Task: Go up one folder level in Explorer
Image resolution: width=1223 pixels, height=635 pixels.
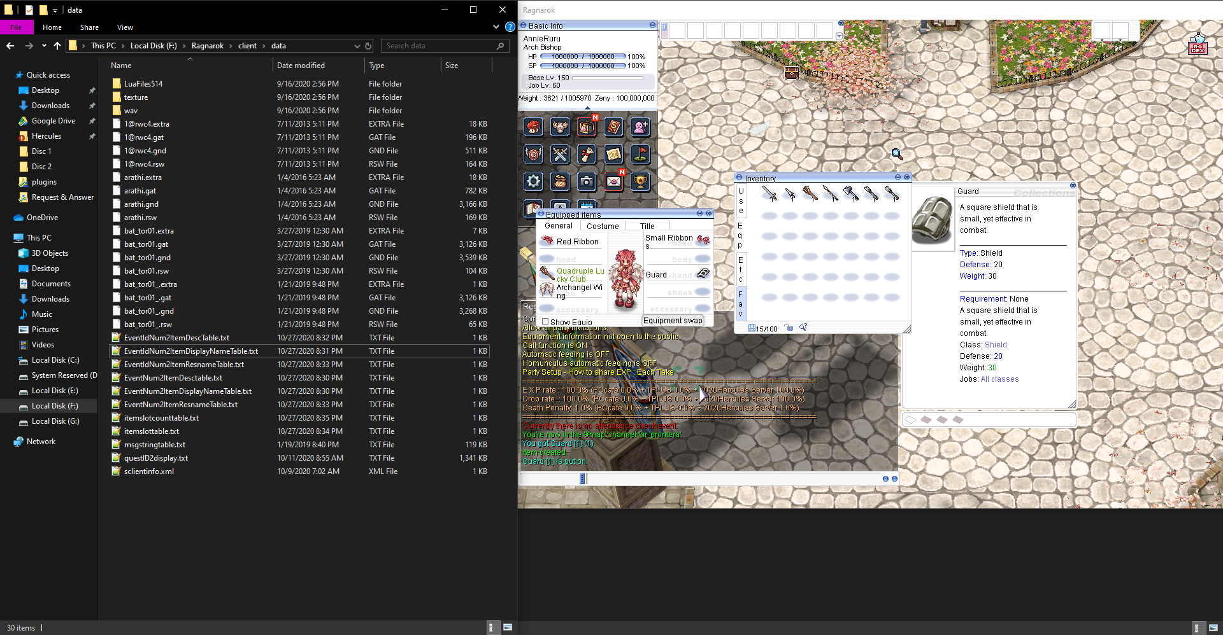Action: point(57,46)
